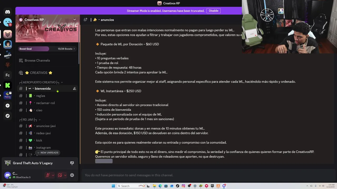The image size is (337, 189).
Task: Open Epic Games Launcher from taskbar
Action: [x=212, y=186]
